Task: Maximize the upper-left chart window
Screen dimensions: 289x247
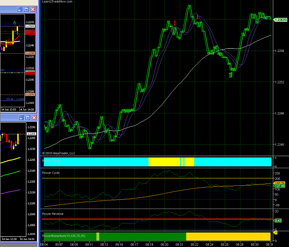Action: point(26,9)
